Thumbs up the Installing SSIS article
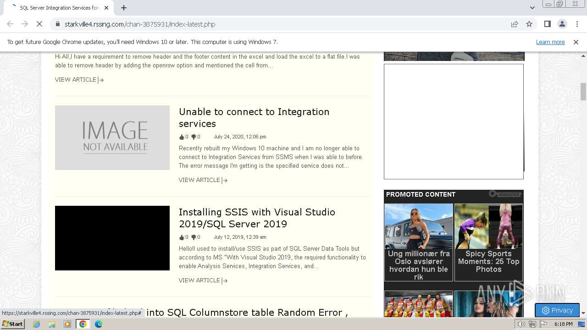The width and height of the screenshot is (587, 330). (182, 237)
